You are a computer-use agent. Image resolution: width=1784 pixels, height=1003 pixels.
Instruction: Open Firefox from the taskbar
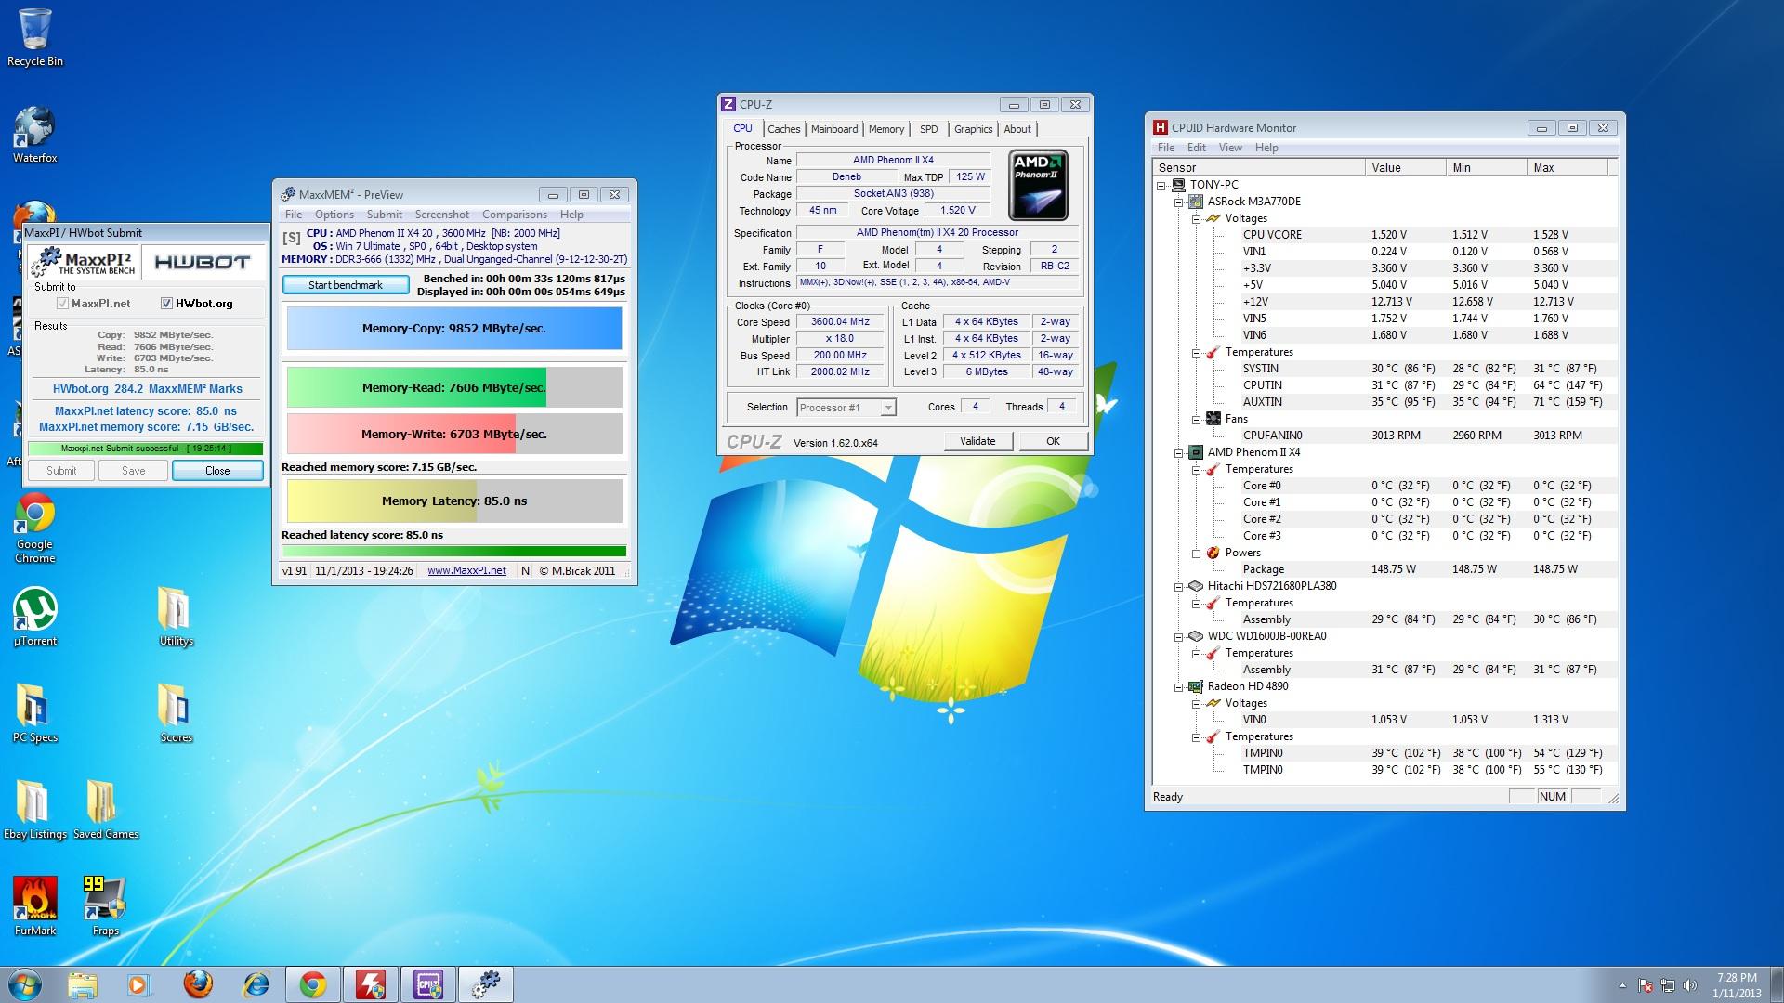[x=197, y=984]
